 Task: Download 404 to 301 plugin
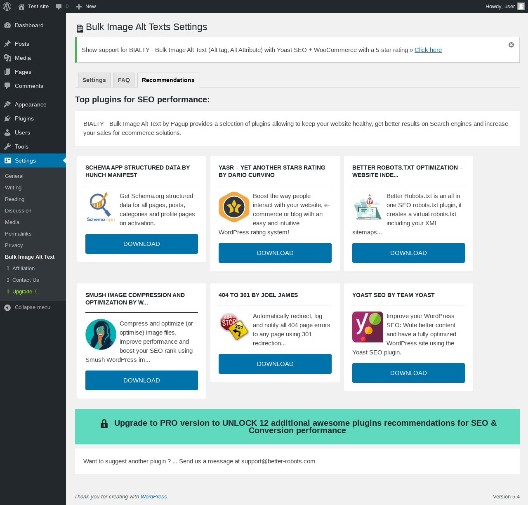click(275, 364)
